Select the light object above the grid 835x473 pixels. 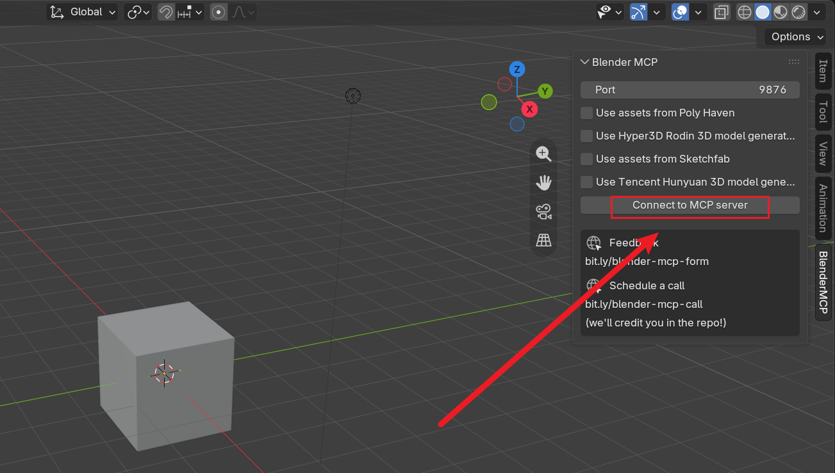click(x=353, y=96)
